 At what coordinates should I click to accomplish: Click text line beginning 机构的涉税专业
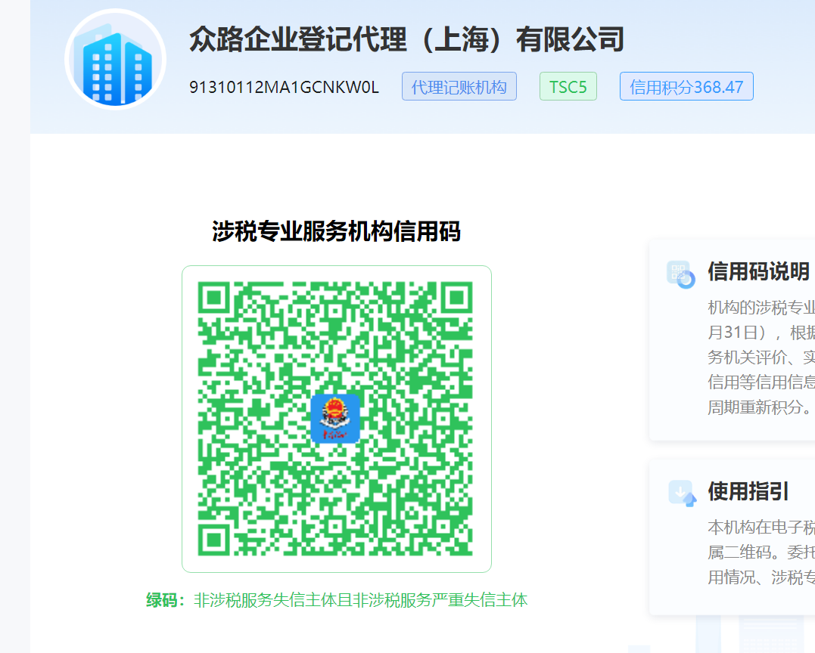point(761,308)
